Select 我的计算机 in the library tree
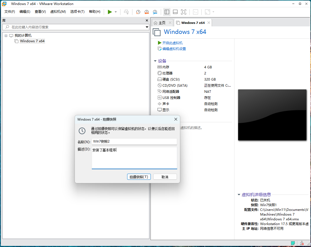311x247 pixels. point(23,36)
